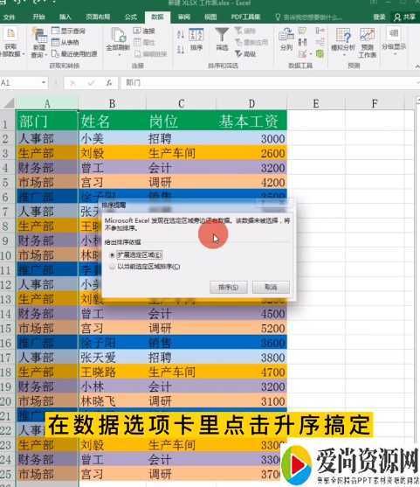
Task: Open the Name Box dropdown arrow
Action: pyautogui.click(x=44, y=82)
